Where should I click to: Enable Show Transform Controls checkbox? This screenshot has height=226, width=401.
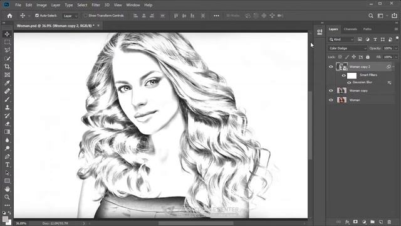click(85, 16)
